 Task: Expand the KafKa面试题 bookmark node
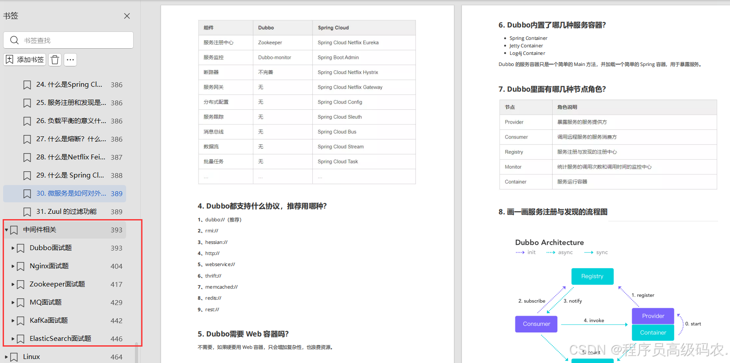coord(13,321)
